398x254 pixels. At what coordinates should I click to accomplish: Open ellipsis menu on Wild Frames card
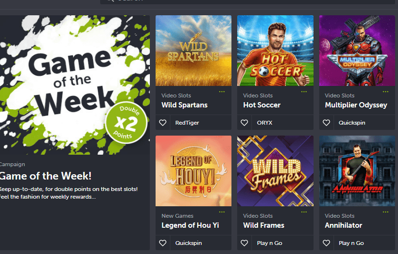coord(304,212)
